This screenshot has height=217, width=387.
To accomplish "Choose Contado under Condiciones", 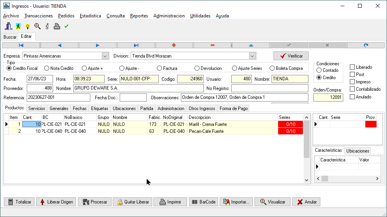I will (x=319, y=70).
